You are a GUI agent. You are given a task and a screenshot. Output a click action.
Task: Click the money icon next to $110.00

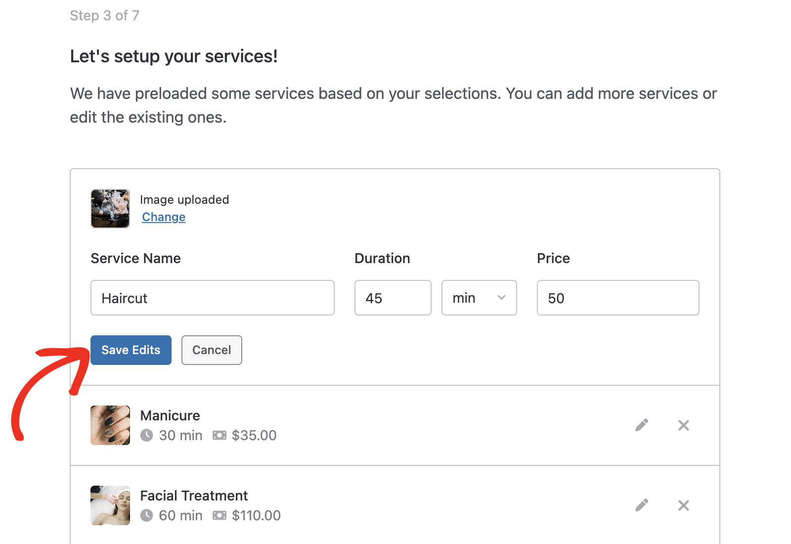point(219,516)
